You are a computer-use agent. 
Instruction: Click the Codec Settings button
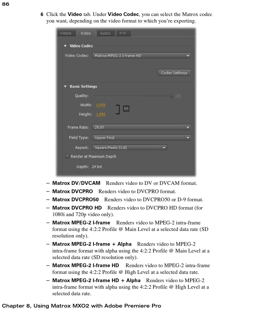(x=174, y=73)
